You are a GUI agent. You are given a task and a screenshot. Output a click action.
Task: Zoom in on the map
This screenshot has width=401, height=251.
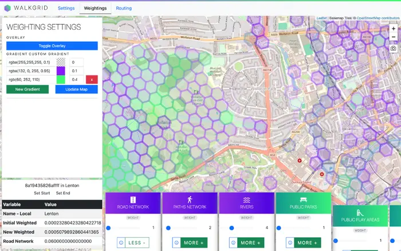click(394, 28)
